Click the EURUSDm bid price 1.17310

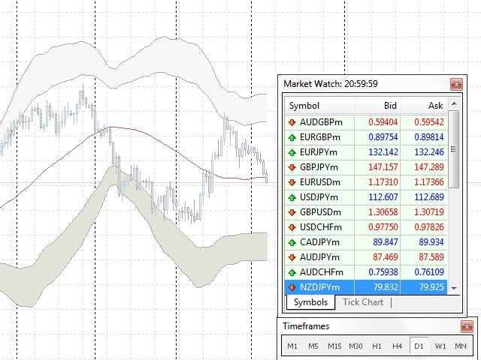tap(383, 182)
